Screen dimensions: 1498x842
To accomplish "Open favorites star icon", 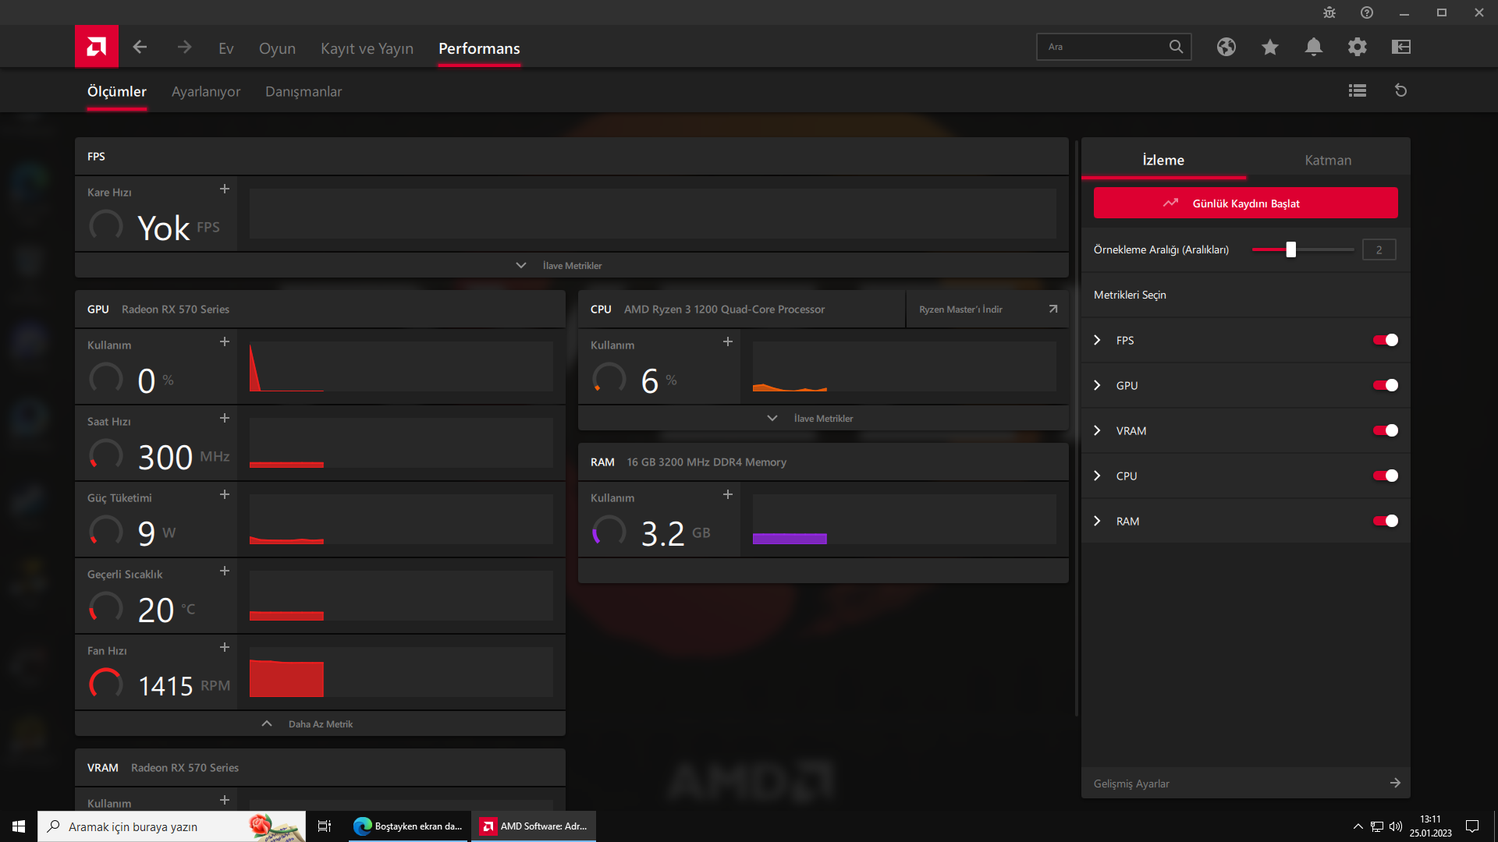I will [x=1269, y=47].
